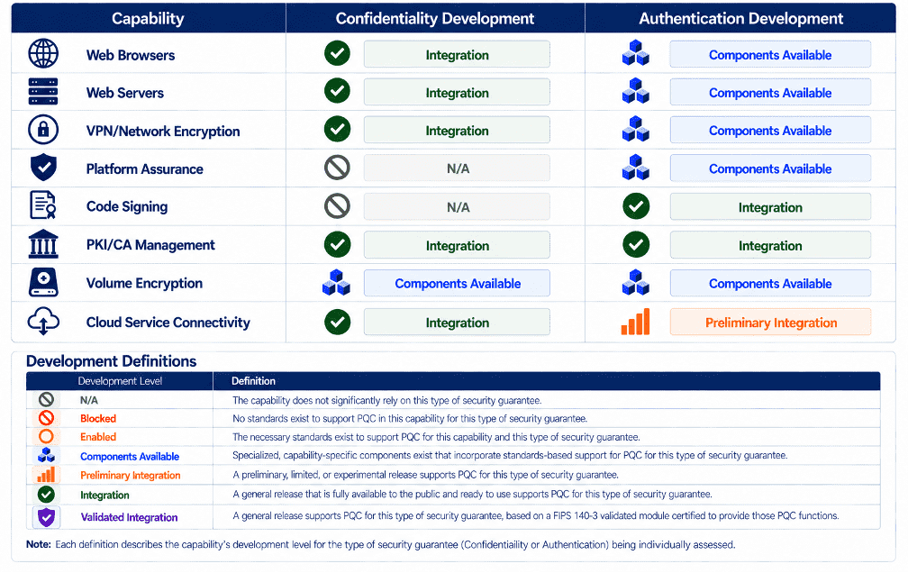This screenshot has height=573, width=908.
Task: Select the Enabled label in the definitions
Action: (x=98, y=437)
